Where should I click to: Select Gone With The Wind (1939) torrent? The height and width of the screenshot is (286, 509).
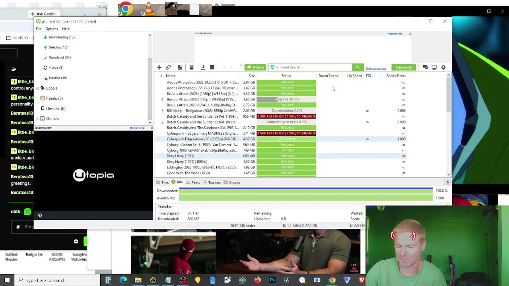point(280,173)
